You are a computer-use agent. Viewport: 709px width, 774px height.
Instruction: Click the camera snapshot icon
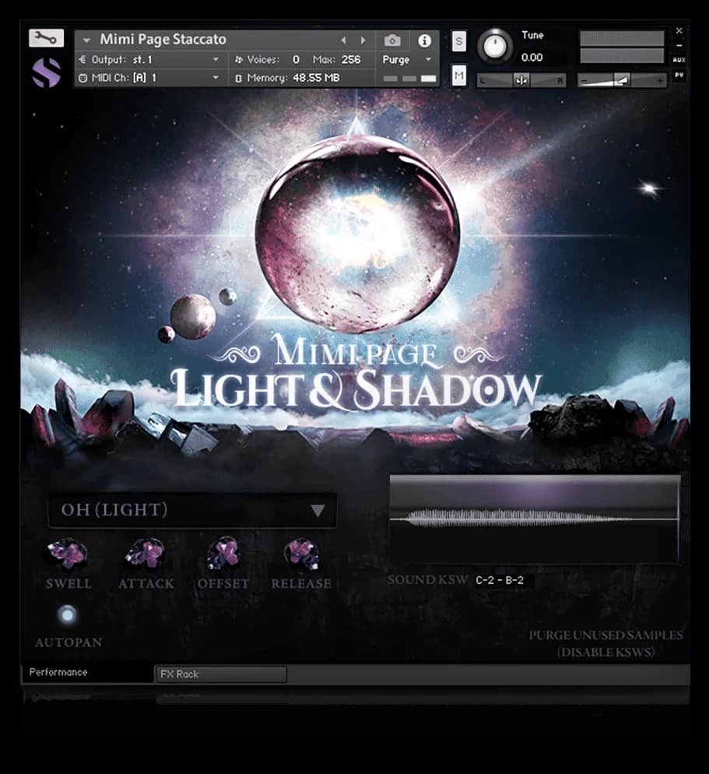click(392, 40)
